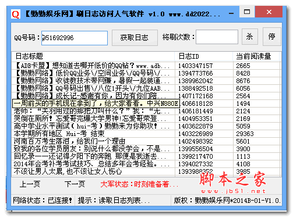The image size is (293, 218).
Task: Click read count 4108
Action: click(243, 164)
